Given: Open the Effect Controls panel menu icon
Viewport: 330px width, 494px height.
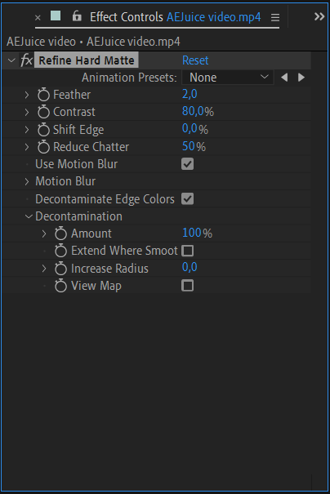Looking at the screenshot, I should click(275, 17).
